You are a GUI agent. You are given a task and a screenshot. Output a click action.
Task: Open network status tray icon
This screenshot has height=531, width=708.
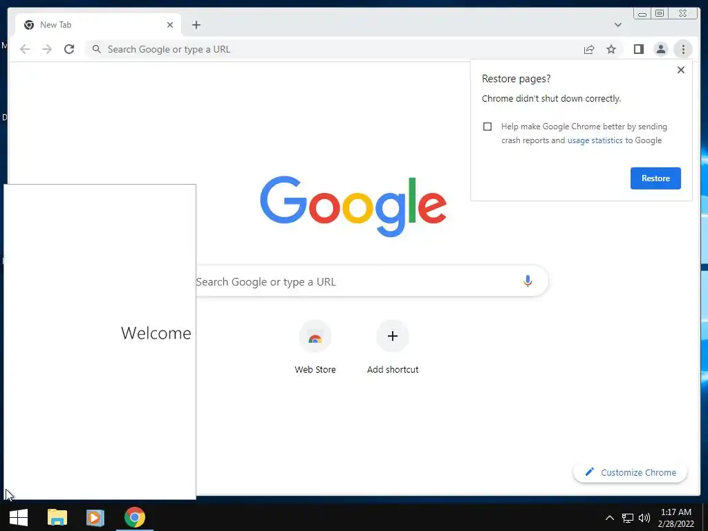tap(628, 518)
